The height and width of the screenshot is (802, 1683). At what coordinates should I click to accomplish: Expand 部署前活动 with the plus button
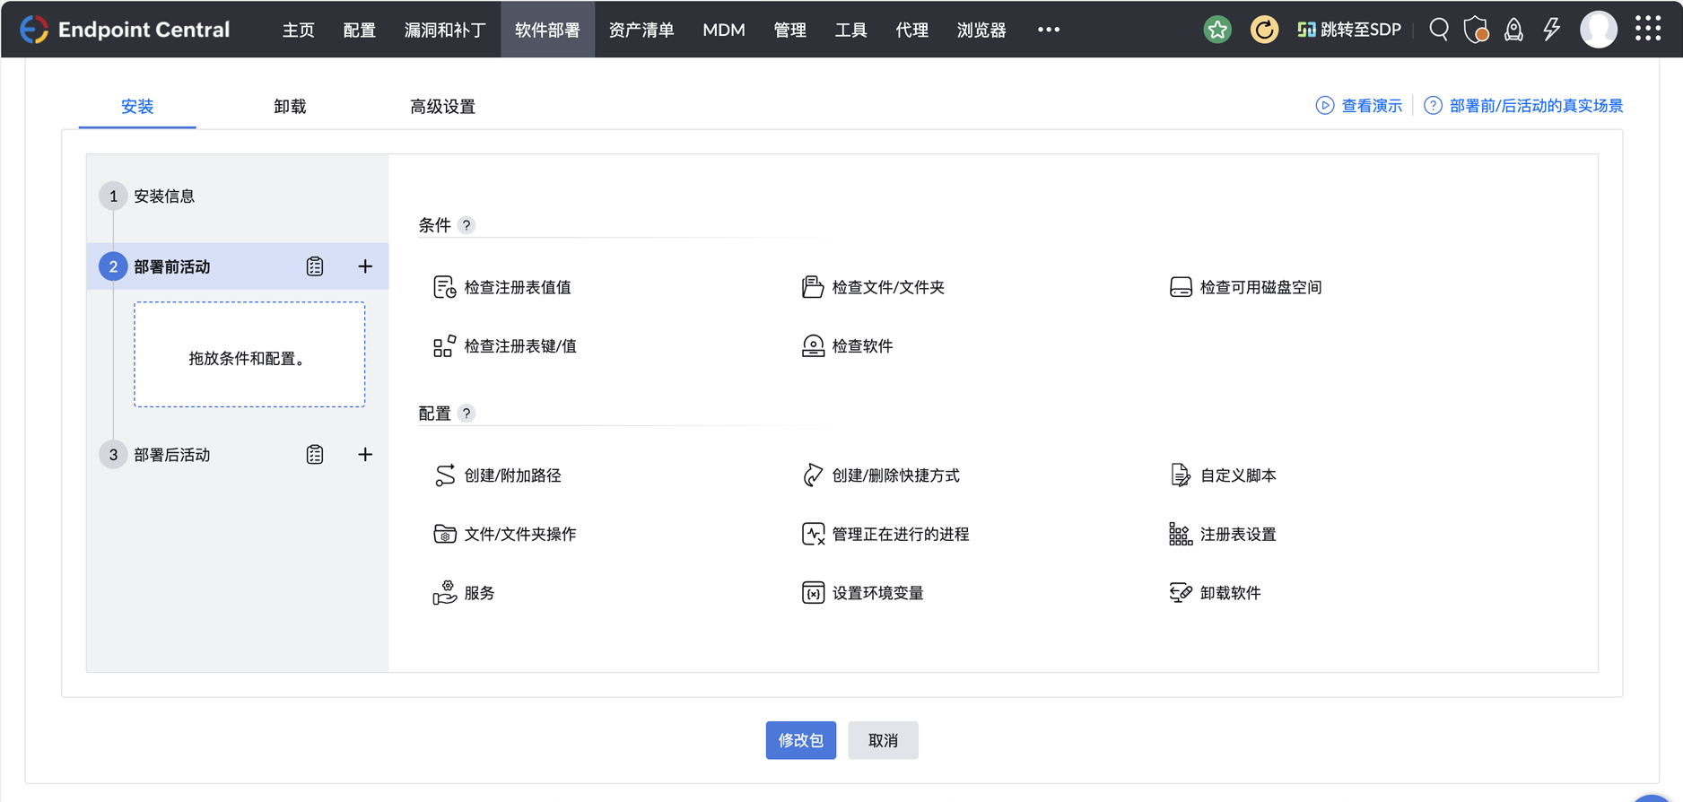pos(365,266)
